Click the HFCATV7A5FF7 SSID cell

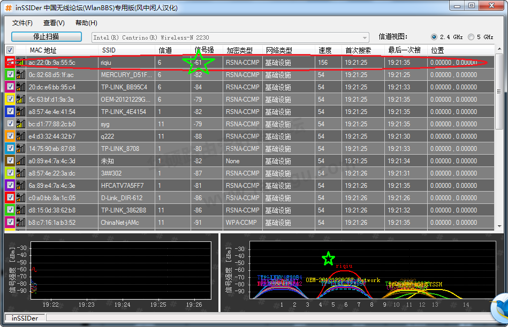126,186
